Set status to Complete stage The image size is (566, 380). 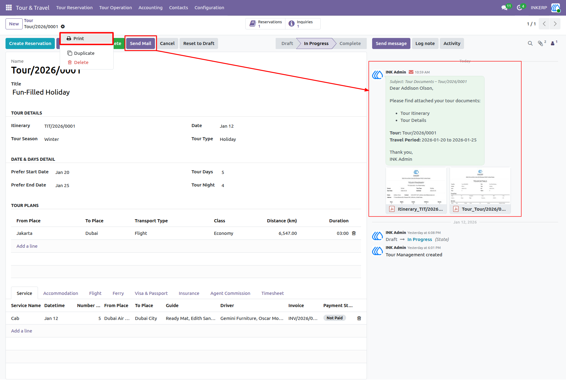[350, 43]
